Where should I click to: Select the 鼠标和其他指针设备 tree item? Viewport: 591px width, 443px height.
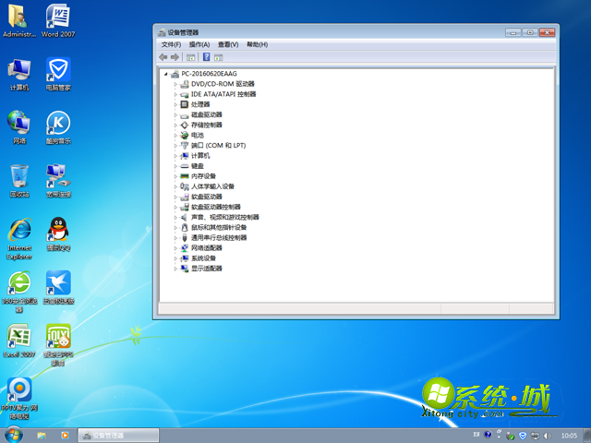[x=219, y=228]
